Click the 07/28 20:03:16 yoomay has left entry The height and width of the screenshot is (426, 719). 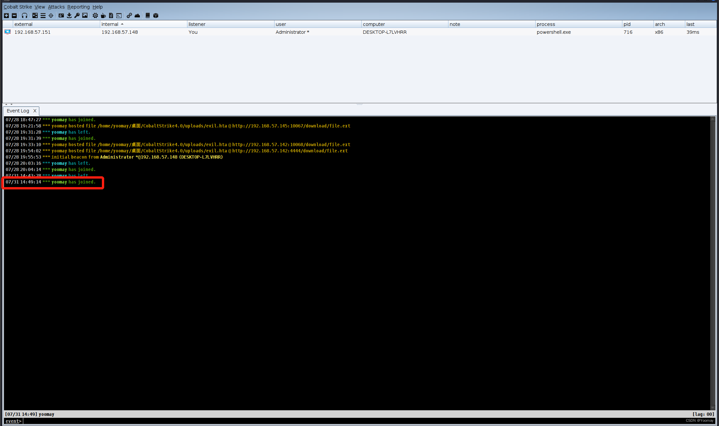(x=48, y=164)
